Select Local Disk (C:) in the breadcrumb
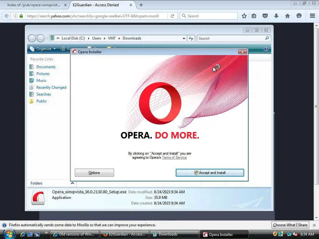319x239 pixels. click(73, 38)
